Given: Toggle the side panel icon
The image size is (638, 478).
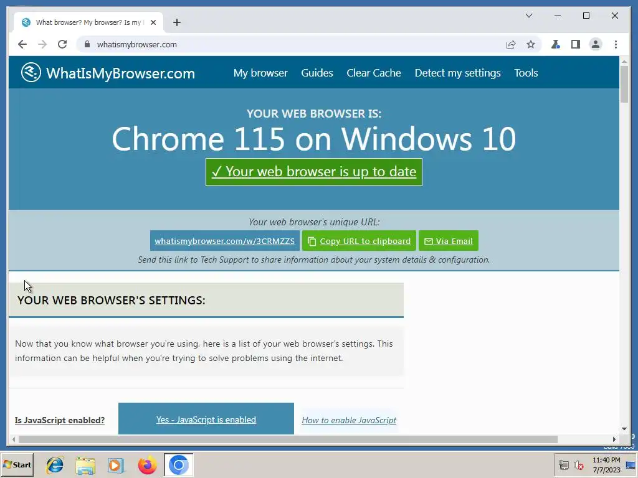Looking at the screenshot, I should click(x=575, y=44).
